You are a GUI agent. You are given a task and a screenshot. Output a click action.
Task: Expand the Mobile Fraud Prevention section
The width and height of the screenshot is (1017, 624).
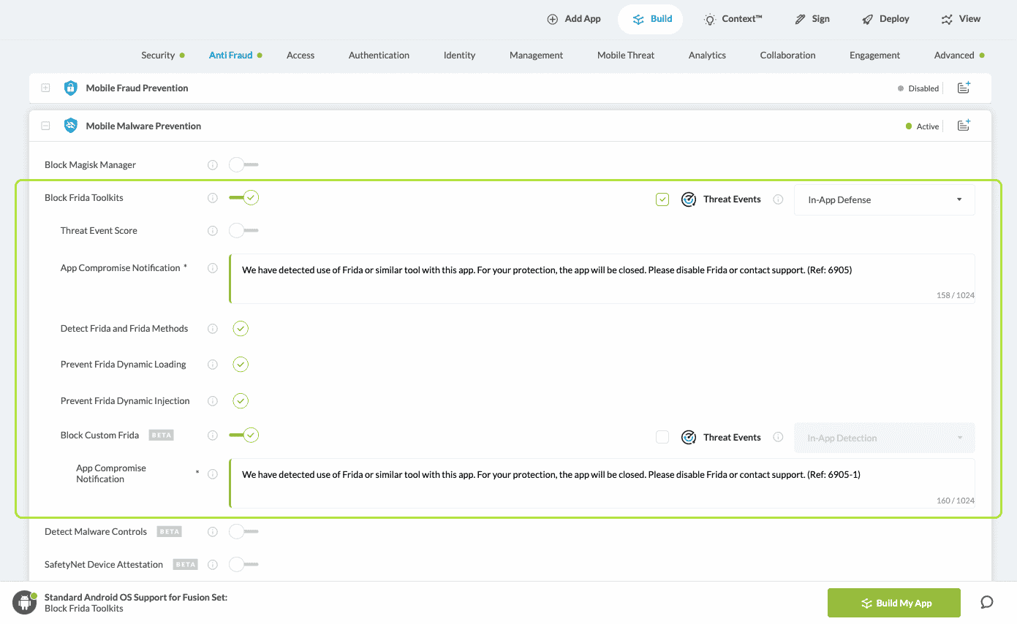point(45,88)
